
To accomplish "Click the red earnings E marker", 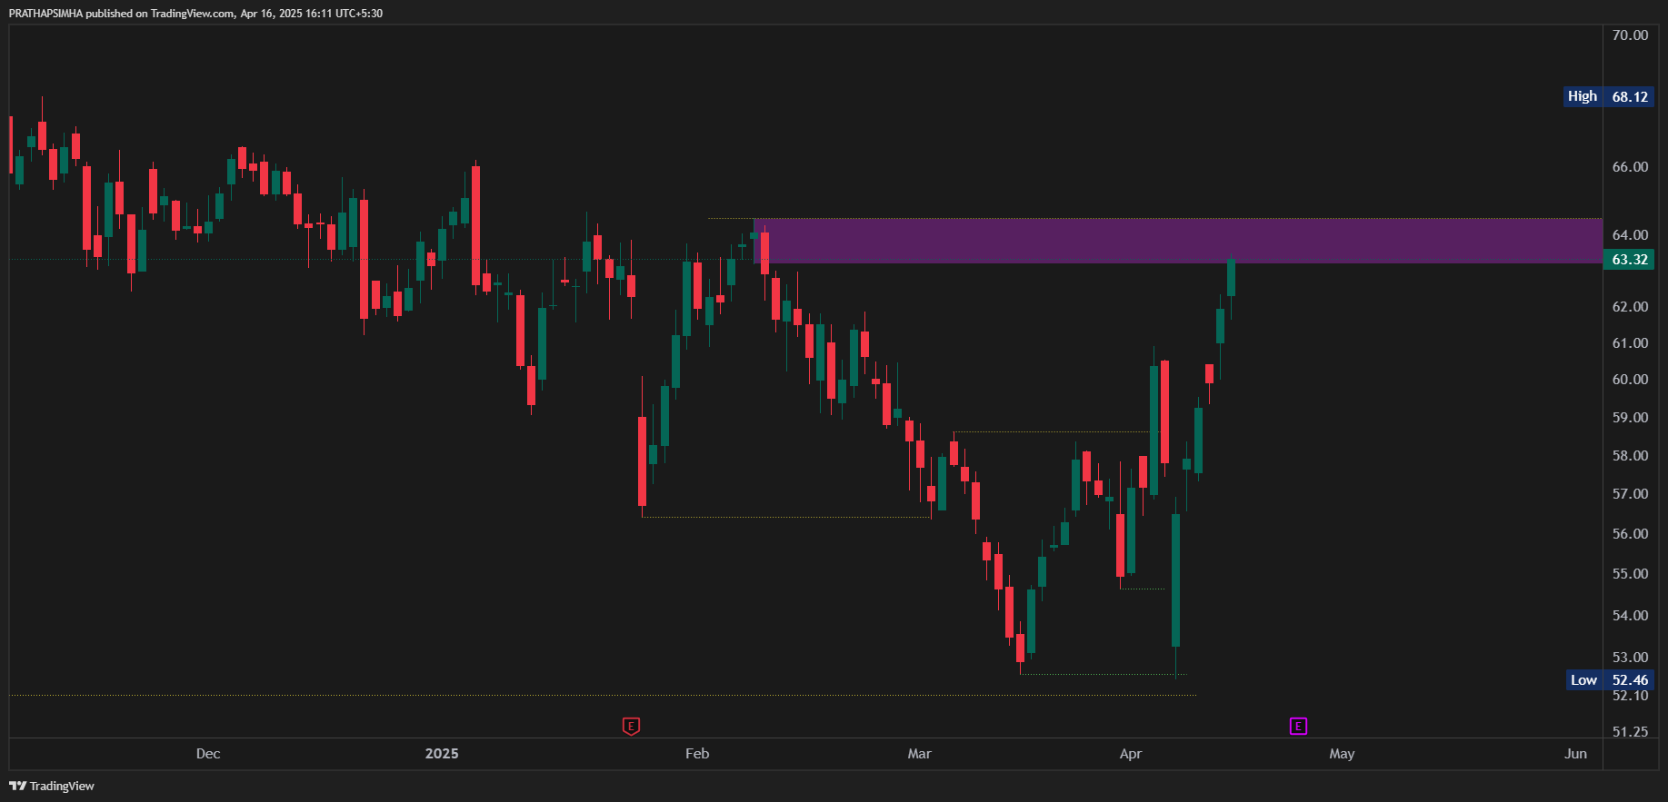I will click(631, 726).
